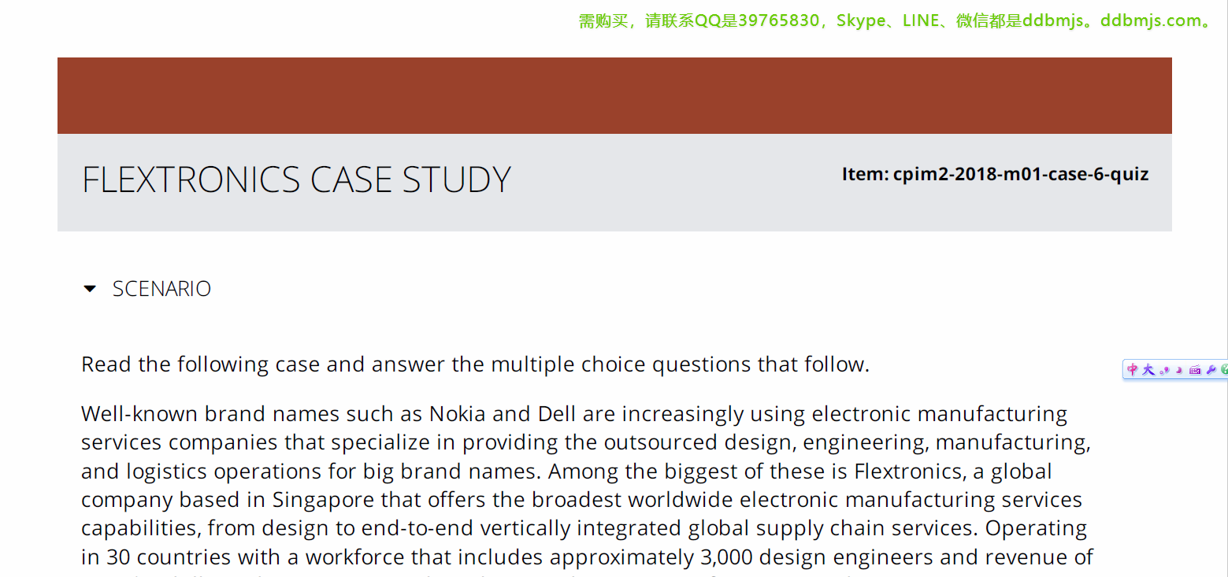Image resolution: width=1228 pixels, height=577 pixels.
Task: Click the crescent moon IME icon
Action: coord(1179,370)
